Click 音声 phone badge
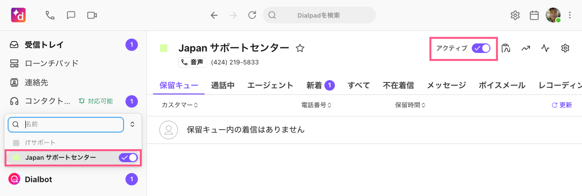Viewport: 582px width, 196px height. 192,62
